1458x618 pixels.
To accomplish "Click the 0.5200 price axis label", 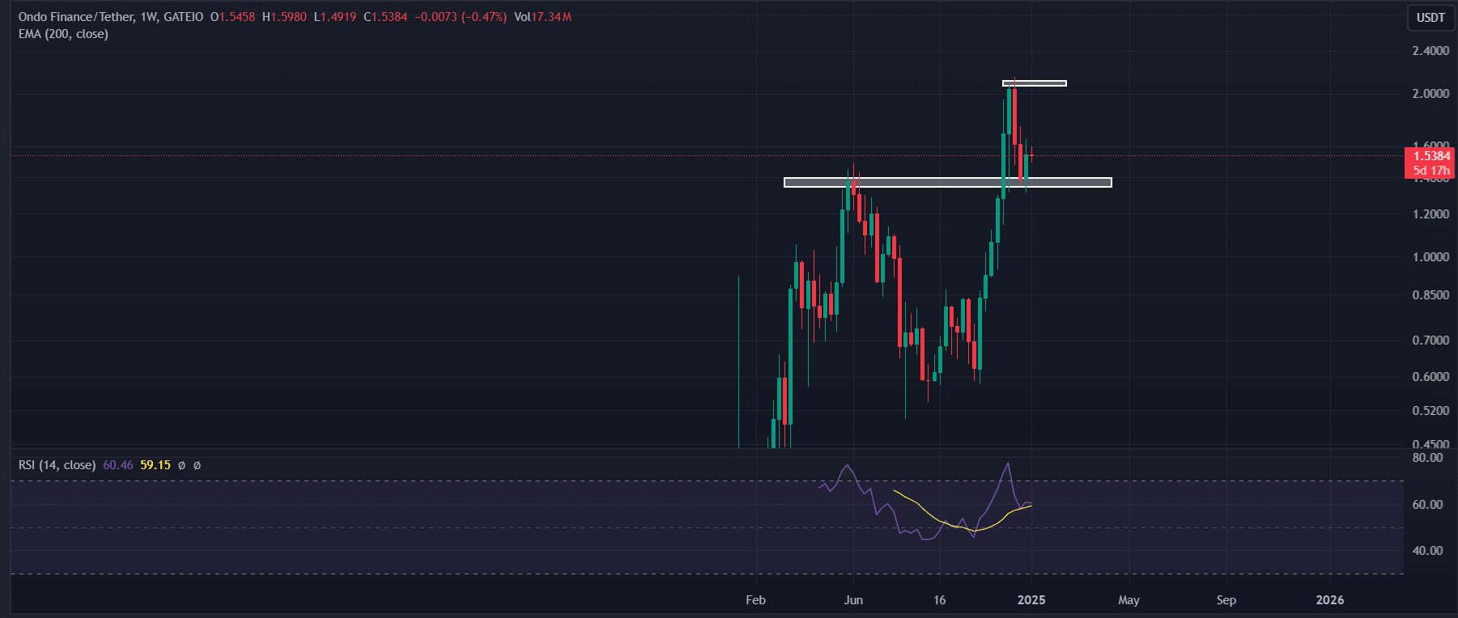I will 1430,411.
